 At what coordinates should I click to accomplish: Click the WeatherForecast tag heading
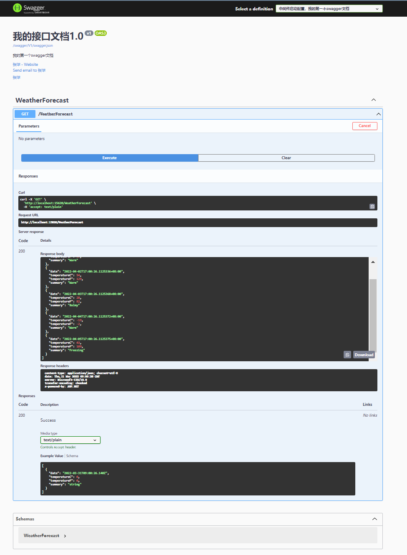coord(42,100)
